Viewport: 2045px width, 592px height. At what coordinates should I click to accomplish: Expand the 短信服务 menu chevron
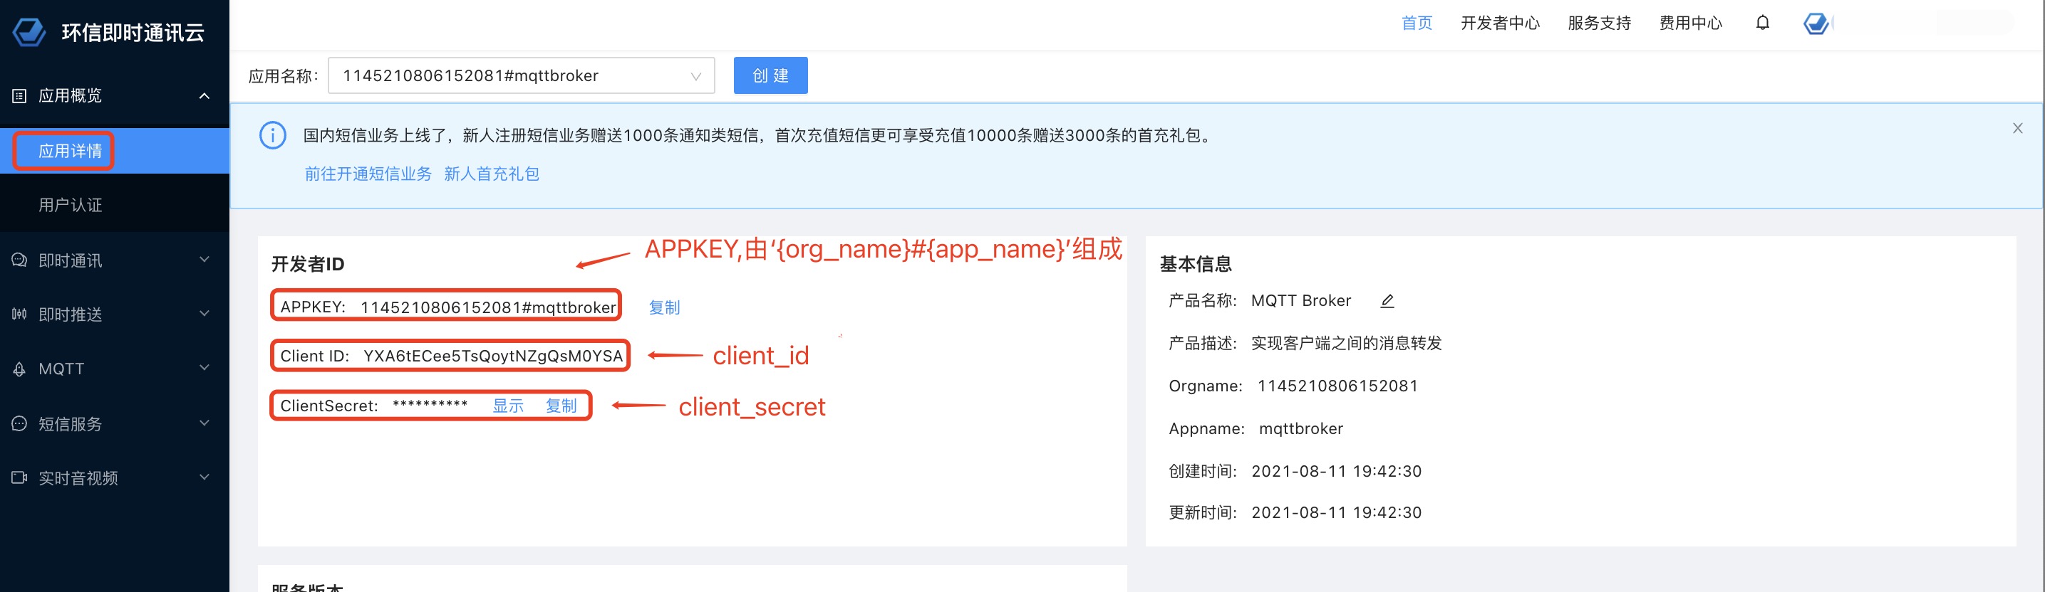[204, 423]
